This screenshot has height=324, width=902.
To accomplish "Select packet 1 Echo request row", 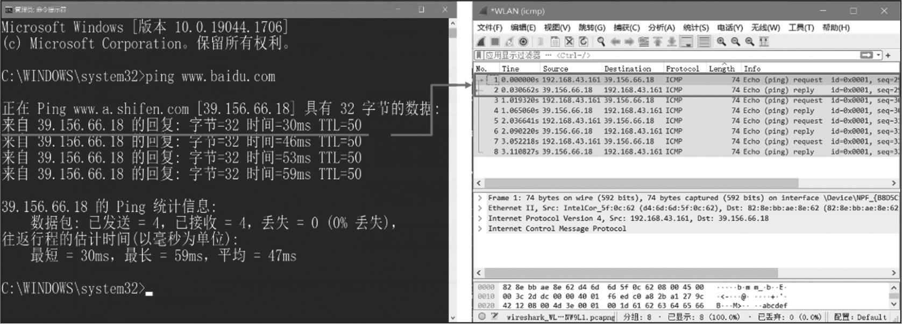I will (686, 80).
